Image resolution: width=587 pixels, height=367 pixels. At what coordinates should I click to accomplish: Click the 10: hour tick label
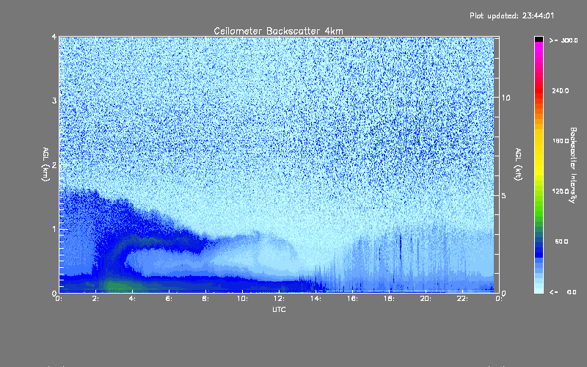[242, 299]
